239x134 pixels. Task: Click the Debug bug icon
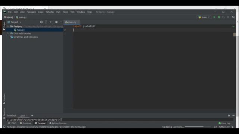(219, 17)
